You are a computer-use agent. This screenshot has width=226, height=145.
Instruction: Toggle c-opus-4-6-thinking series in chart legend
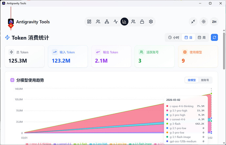click(x=38, y=144)
